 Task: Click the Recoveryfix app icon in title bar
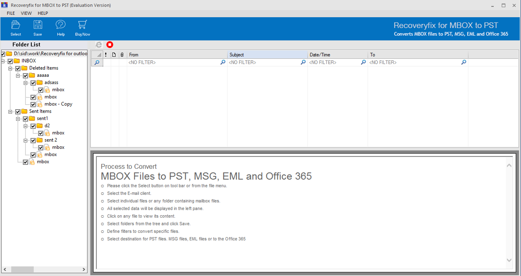pos(4,5)
